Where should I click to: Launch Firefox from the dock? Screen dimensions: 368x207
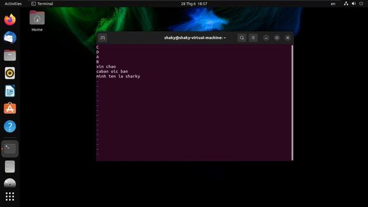10,20
